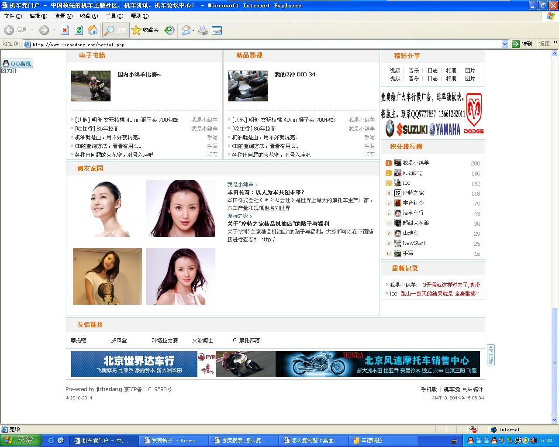
Task: Open friend link GL摩托部落
Action: tap(246, 340)
